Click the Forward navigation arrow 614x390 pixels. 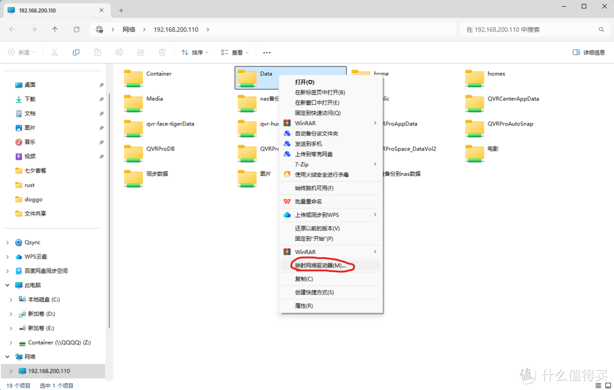pos(34,30)
